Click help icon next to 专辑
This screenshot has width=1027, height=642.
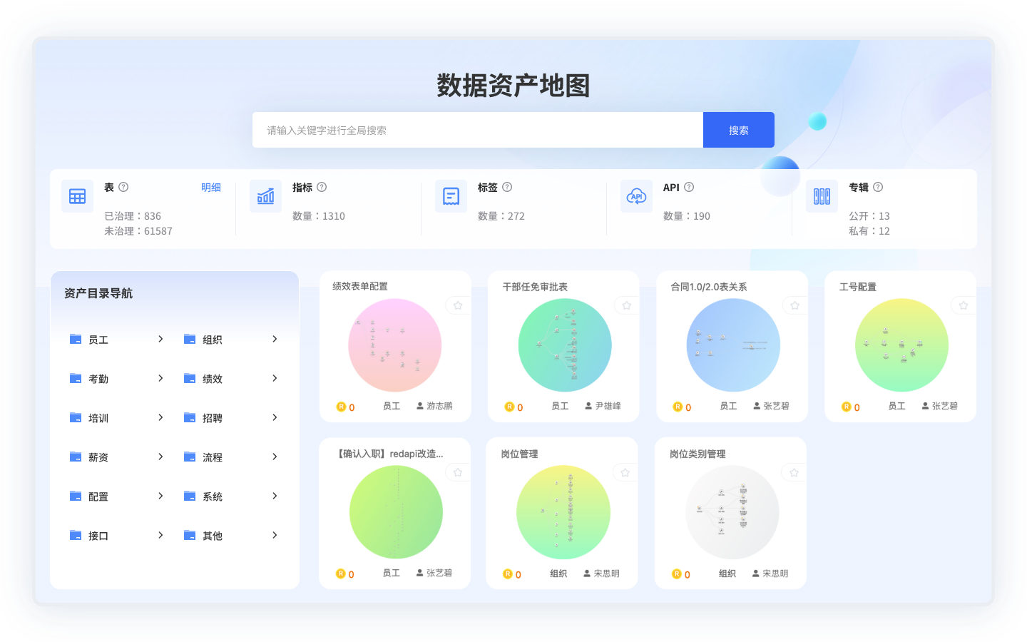pyautogui.click(x=878, y=187)
